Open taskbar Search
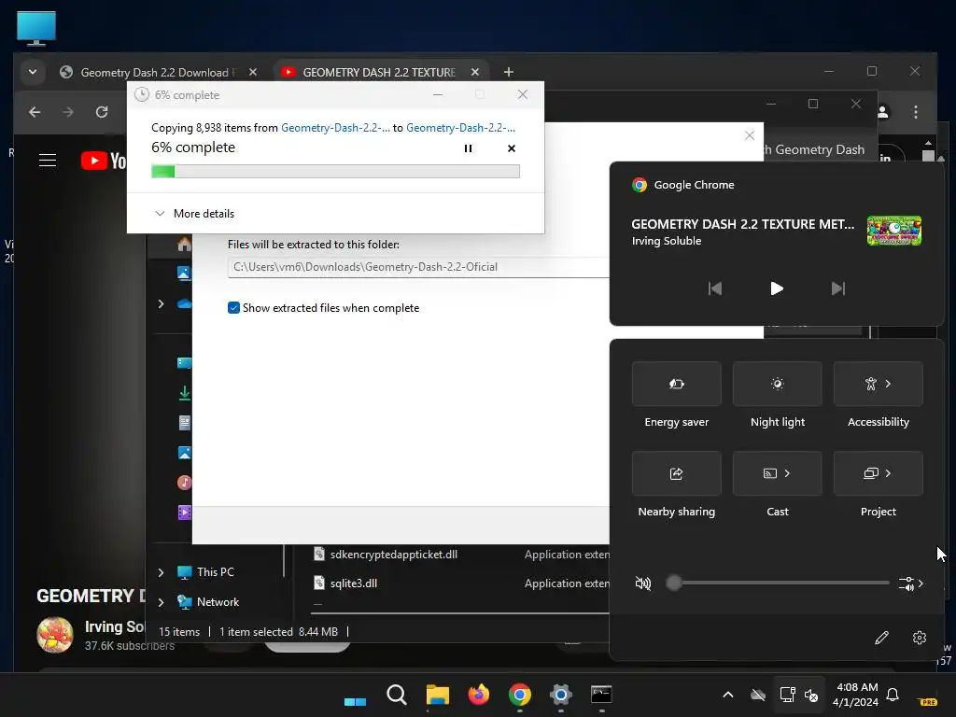956x717 pixels. tap(397, 695)
